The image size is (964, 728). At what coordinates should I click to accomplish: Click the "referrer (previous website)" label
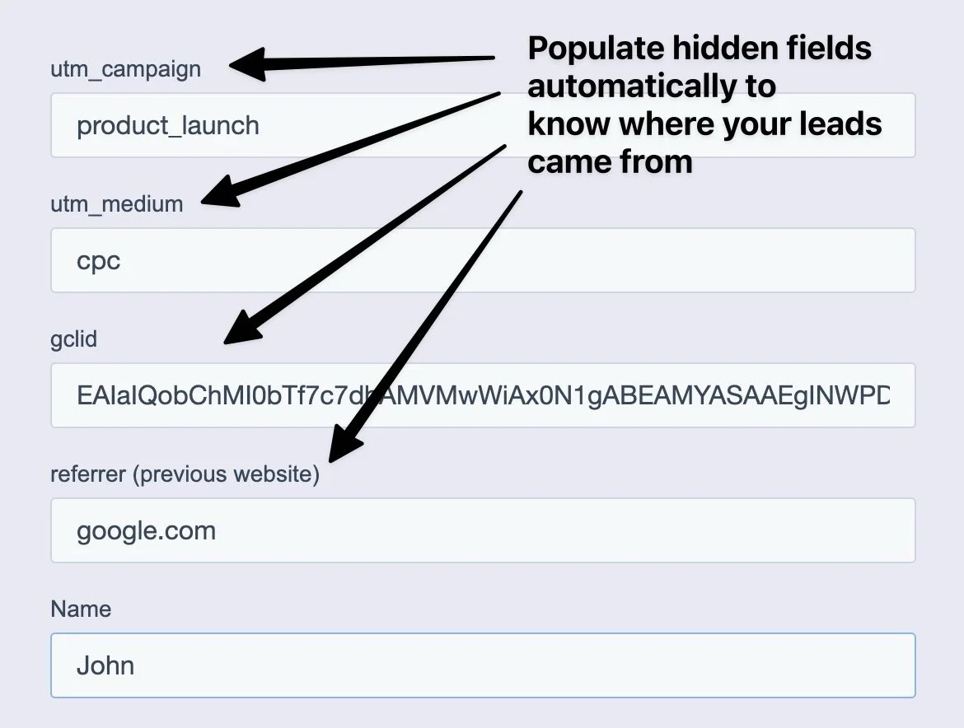pos(185,474)
